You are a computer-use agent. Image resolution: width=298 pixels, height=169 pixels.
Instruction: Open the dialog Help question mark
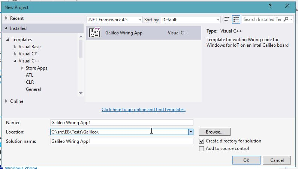tap(270, 6)
